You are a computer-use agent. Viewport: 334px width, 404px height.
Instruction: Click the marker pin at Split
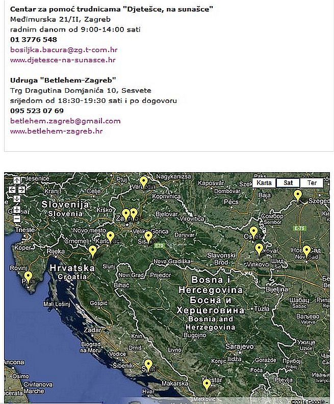(x=148, y=364)
